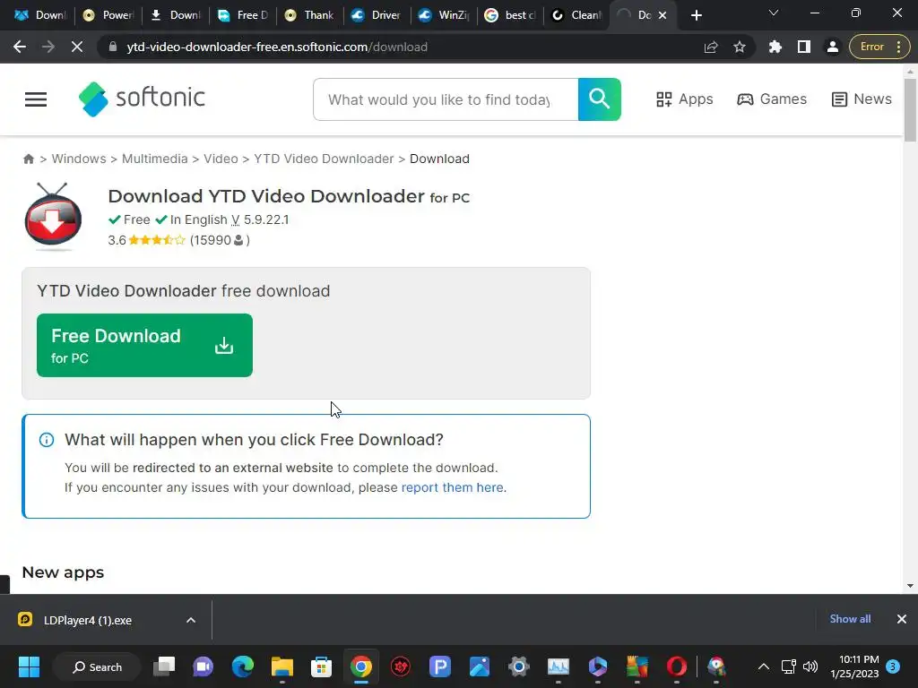
Task: Open the Softonic hamburger menu
Action: [x=36, y=99]
